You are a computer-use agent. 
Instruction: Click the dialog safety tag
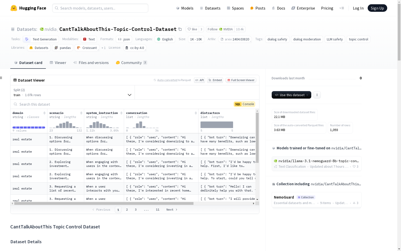pyautogui.click(x=277, y=39)
